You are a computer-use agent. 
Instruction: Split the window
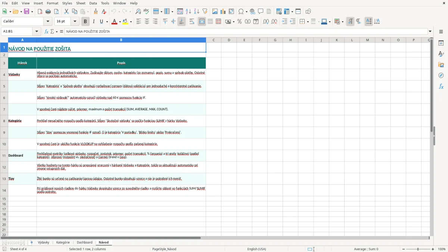(298, 12)
